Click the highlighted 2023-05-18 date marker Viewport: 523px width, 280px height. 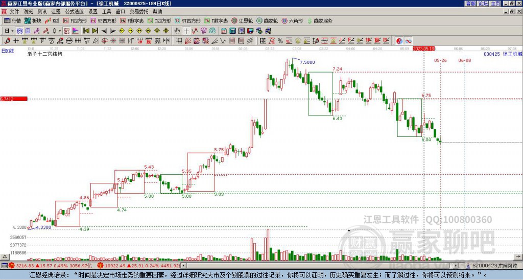(x=423, y=49)
